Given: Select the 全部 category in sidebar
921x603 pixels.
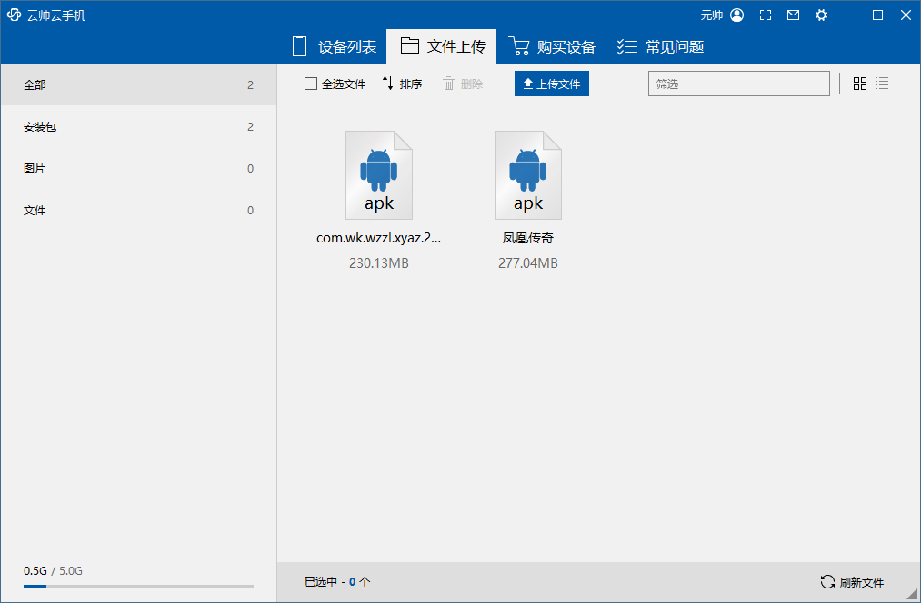Looking at the screenshot, I should [x=138, y=84].
